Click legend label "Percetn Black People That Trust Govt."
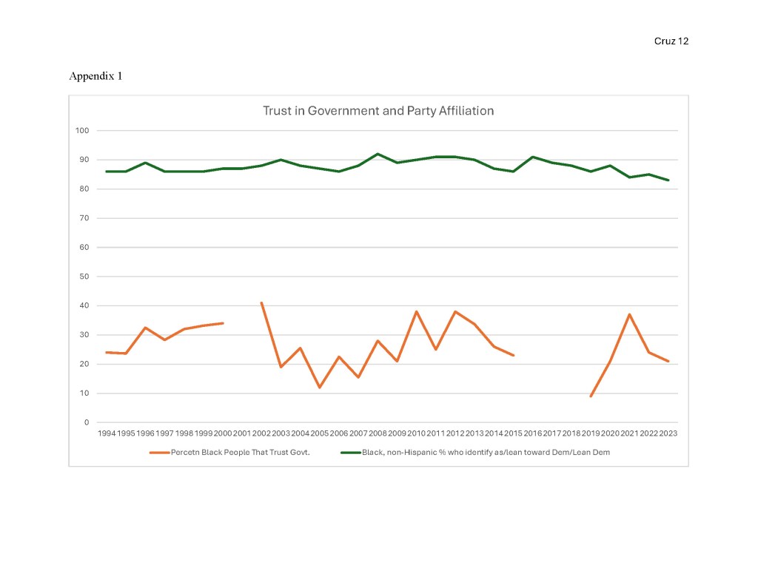 coord(240,452)
